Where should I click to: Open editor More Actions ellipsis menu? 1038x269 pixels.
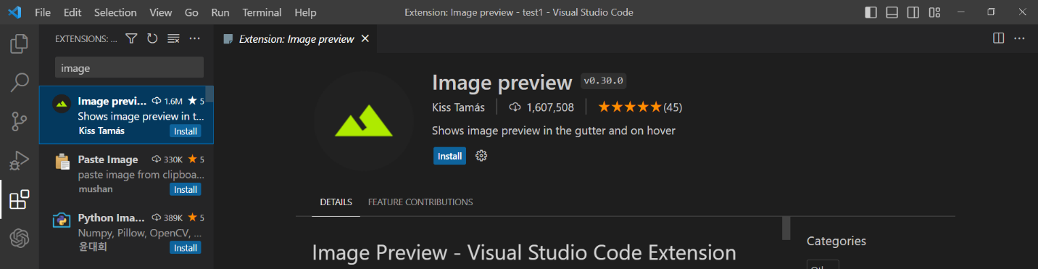click(x=1019, y=38)
